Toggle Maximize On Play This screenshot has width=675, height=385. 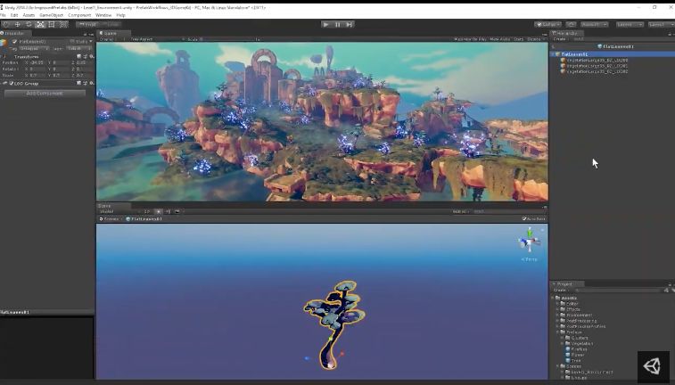[470, 39]
